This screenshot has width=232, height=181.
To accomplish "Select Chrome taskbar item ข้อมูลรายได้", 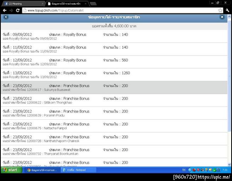I will click(x=42, y=170).
